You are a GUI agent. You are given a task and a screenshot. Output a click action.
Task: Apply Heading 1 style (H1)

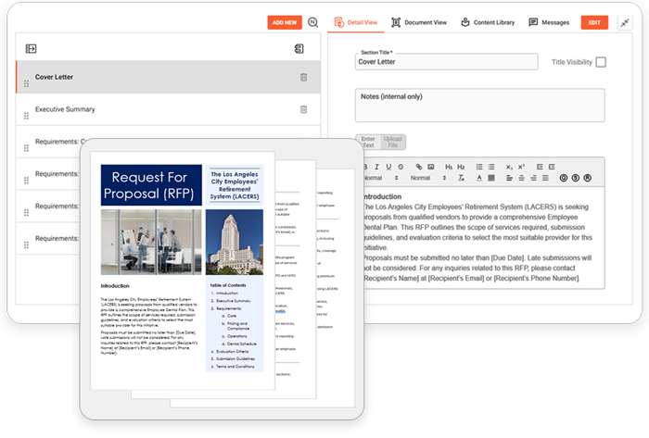(449, 167)
